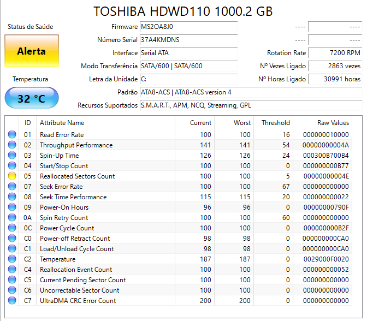Image resolution: width=367 pixels, height=321 pixels.
Task: Select the Read Error Rate attribute name
Action: [x=62, y=135]
